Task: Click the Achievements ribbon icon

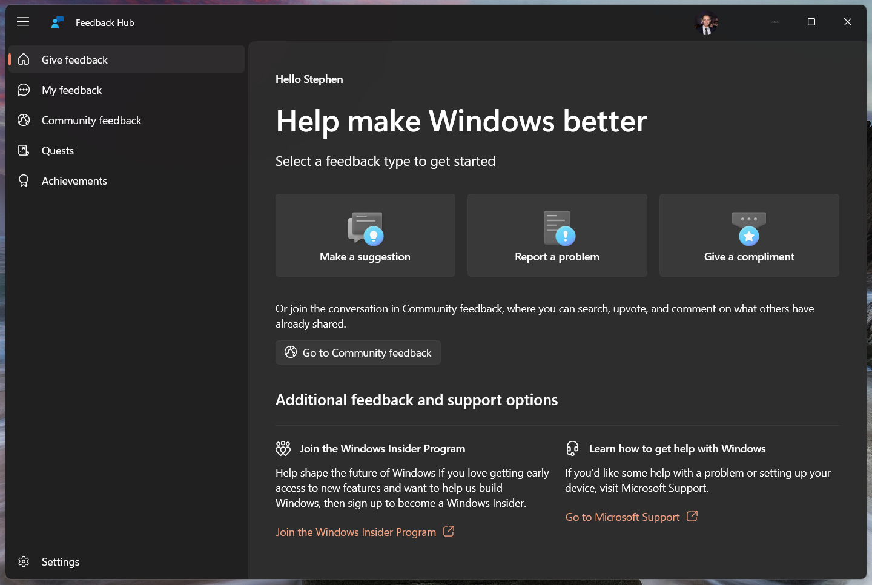Action: pos(24,181)
